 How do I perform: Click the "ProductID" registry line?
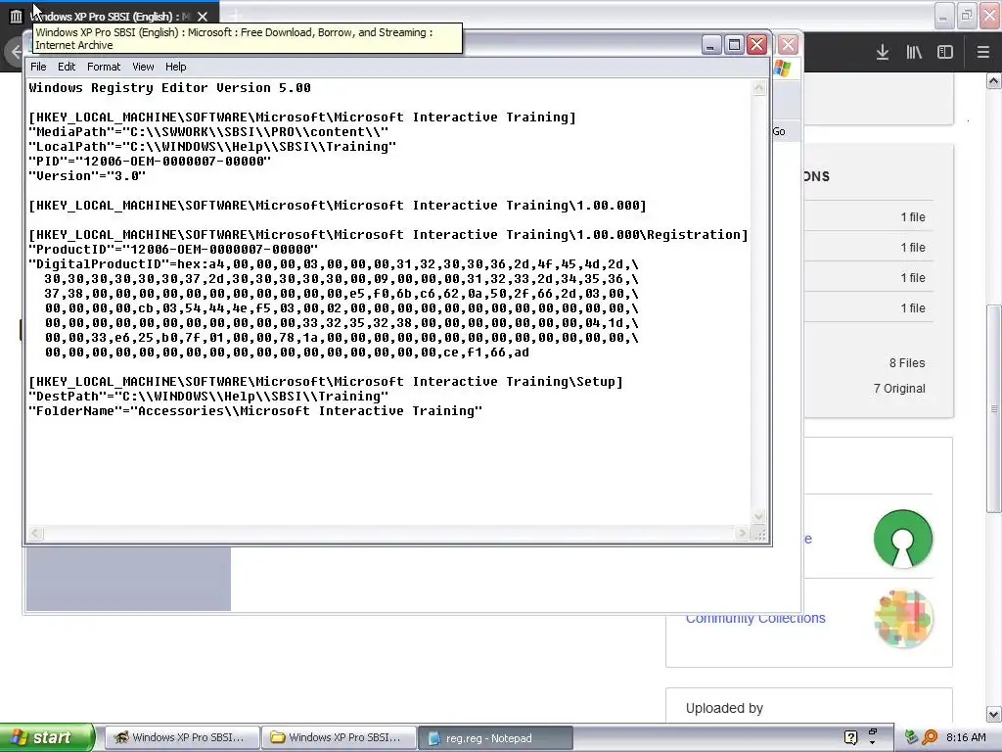(173, 250)
